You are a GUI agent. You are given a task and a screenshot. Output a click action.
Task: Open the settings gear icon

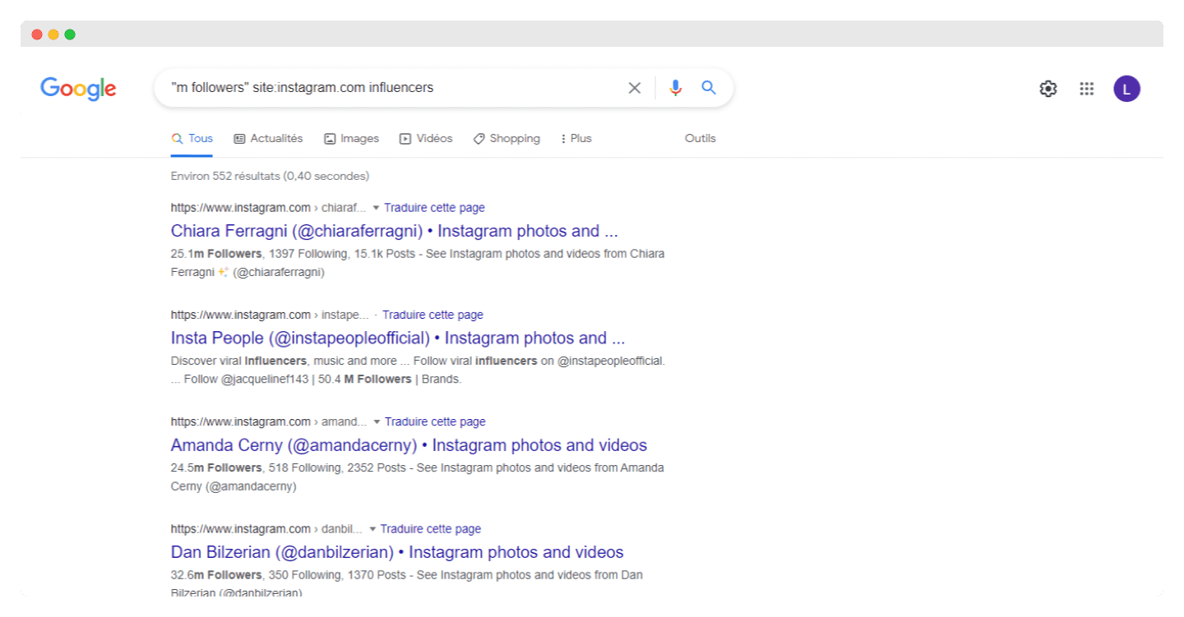1048,89
